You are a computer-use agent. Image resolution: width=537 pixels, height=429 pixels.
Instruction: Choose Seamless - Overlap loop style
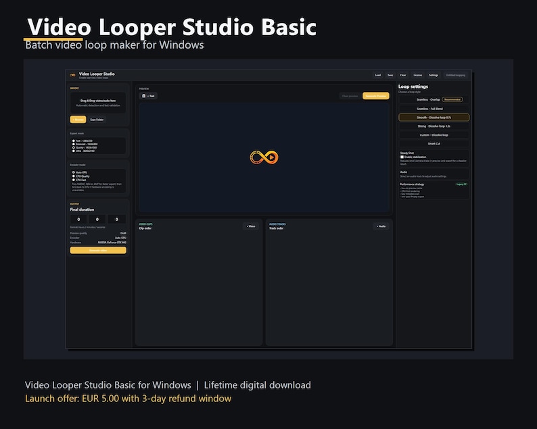pos(434,99)
